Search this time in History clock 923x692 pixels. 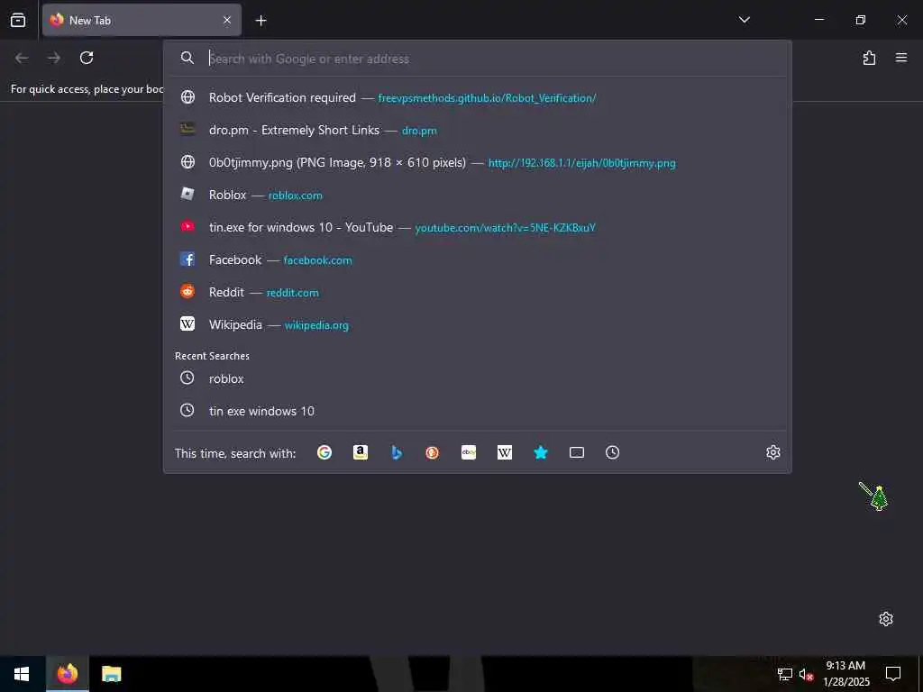point(613,452)
